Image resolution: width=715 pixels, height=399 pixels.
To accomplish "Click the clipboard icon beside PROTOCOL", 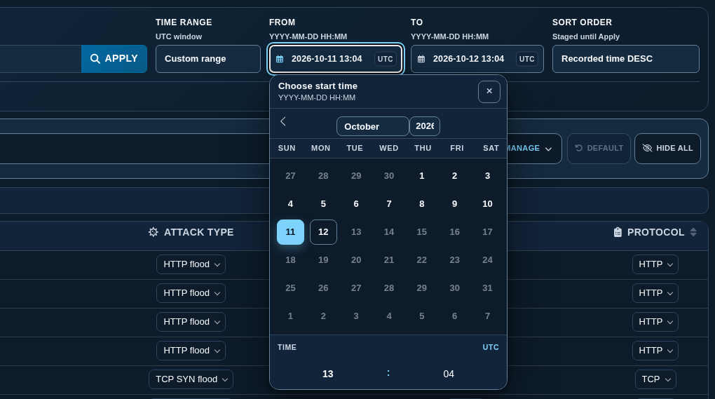I will [x=618, y=232].
